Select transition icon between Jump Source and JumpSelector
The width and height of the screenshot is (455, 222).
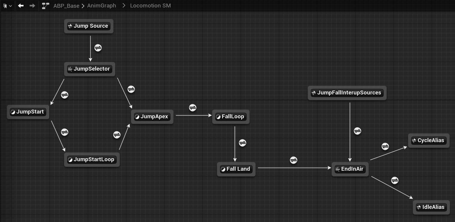(98, 48)
